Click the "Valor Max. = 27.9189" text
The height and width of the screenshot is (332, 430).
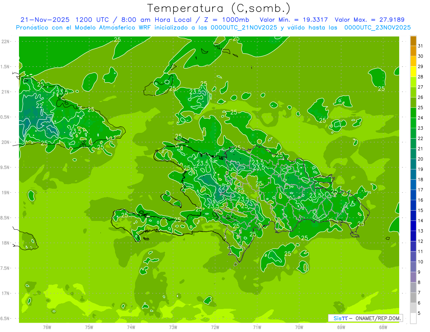[x=369, y=20]
